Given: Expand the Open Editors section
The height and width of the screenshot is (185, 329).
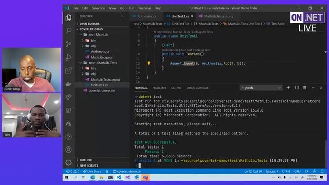Looking at the screenshot, I should 102,24.
